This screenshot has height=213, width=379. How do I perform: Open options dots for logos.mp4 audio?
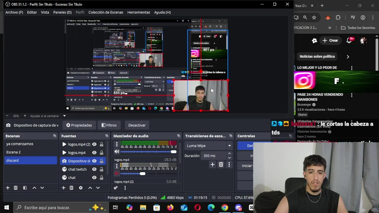[x=117, y=166]
